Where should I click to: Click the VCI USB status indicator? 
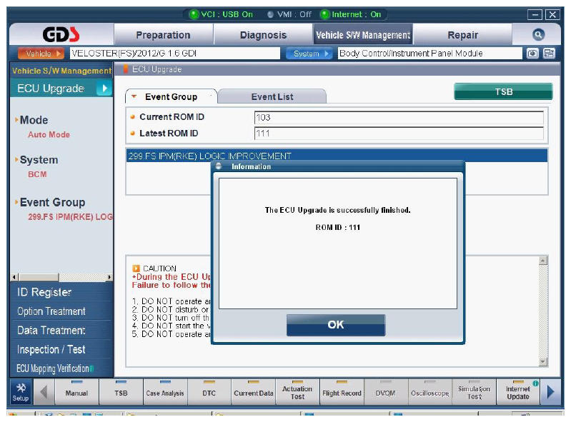click(222, 14)
